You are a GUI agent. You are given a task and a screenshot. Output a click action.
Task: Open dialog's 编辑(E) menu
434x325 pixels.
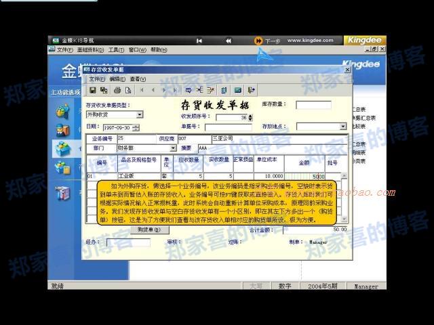pos(117,79)
